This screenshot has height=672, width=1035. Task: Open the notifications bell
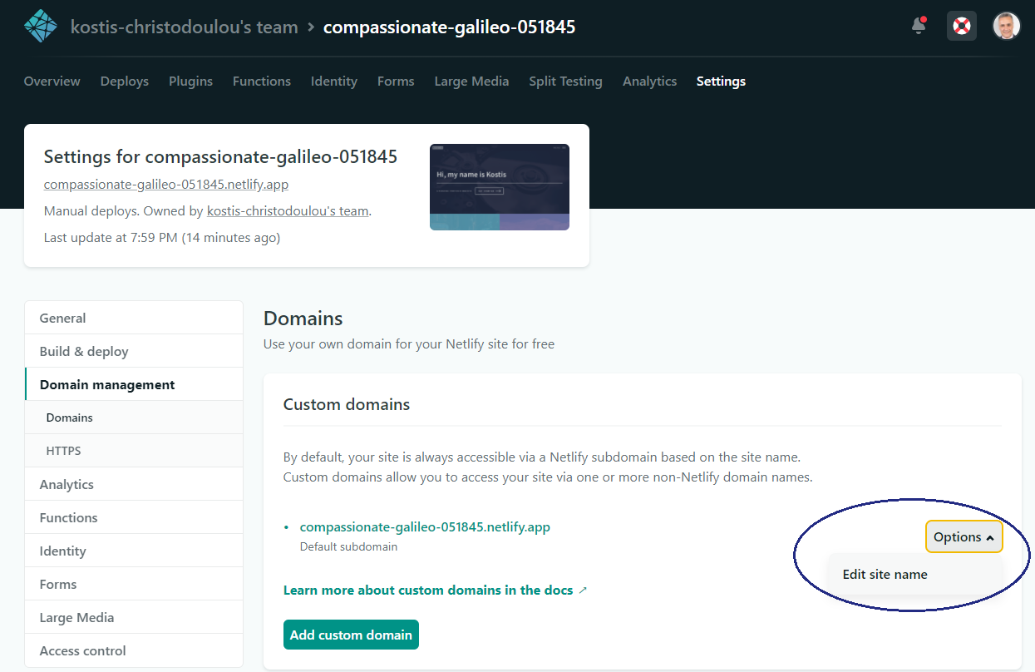919,27
